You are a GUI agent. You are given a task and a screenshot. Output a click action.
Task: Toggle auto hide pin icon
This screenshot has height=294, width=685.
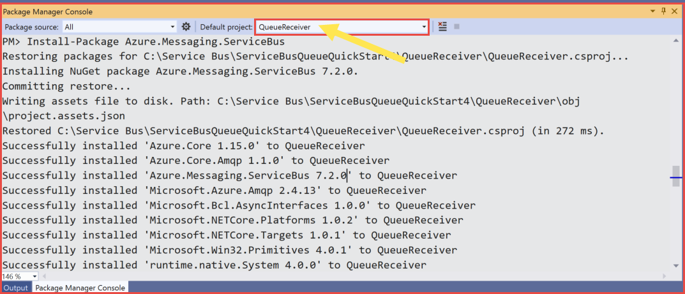coord(663,11)
